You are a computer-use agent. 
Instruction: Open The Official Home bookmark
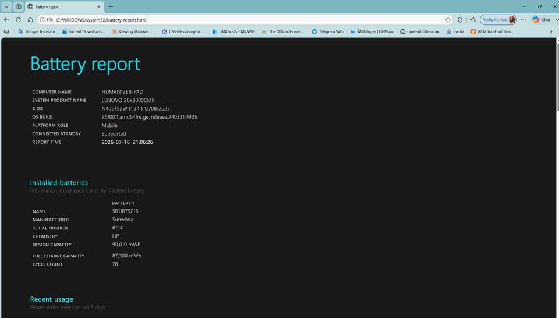coord(282,31)
